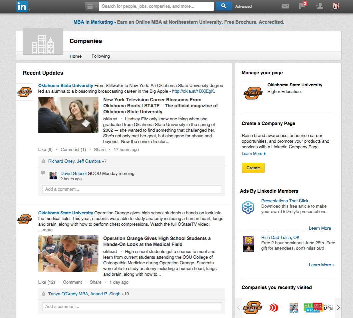
Task: Open the Allied Arts company logo
Action: (x=313, y=307)
